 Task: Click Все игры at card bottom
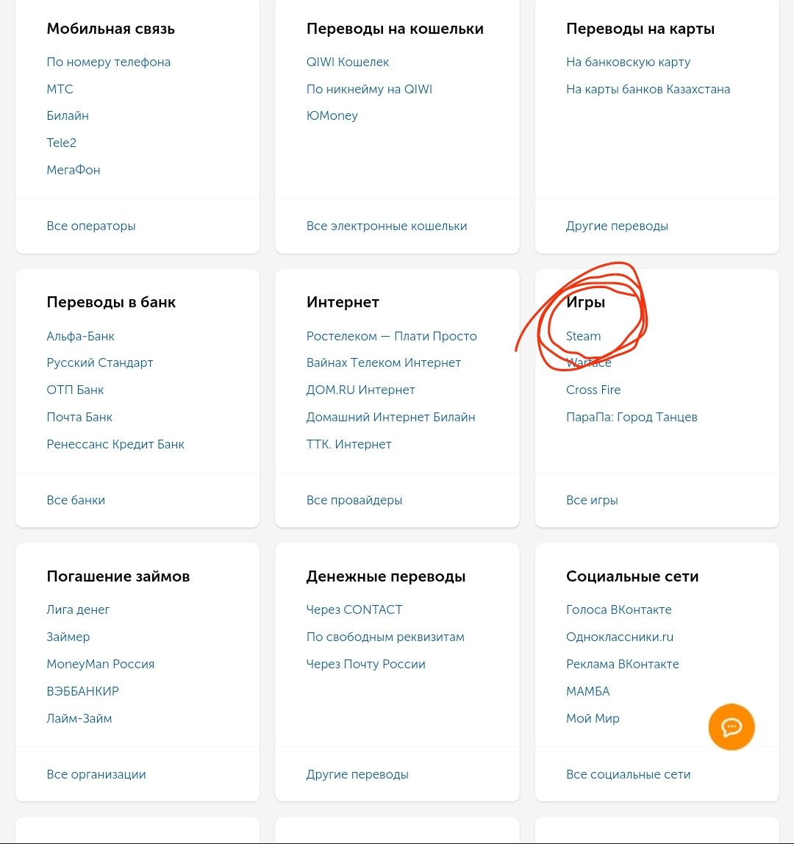tap(592, 500)
